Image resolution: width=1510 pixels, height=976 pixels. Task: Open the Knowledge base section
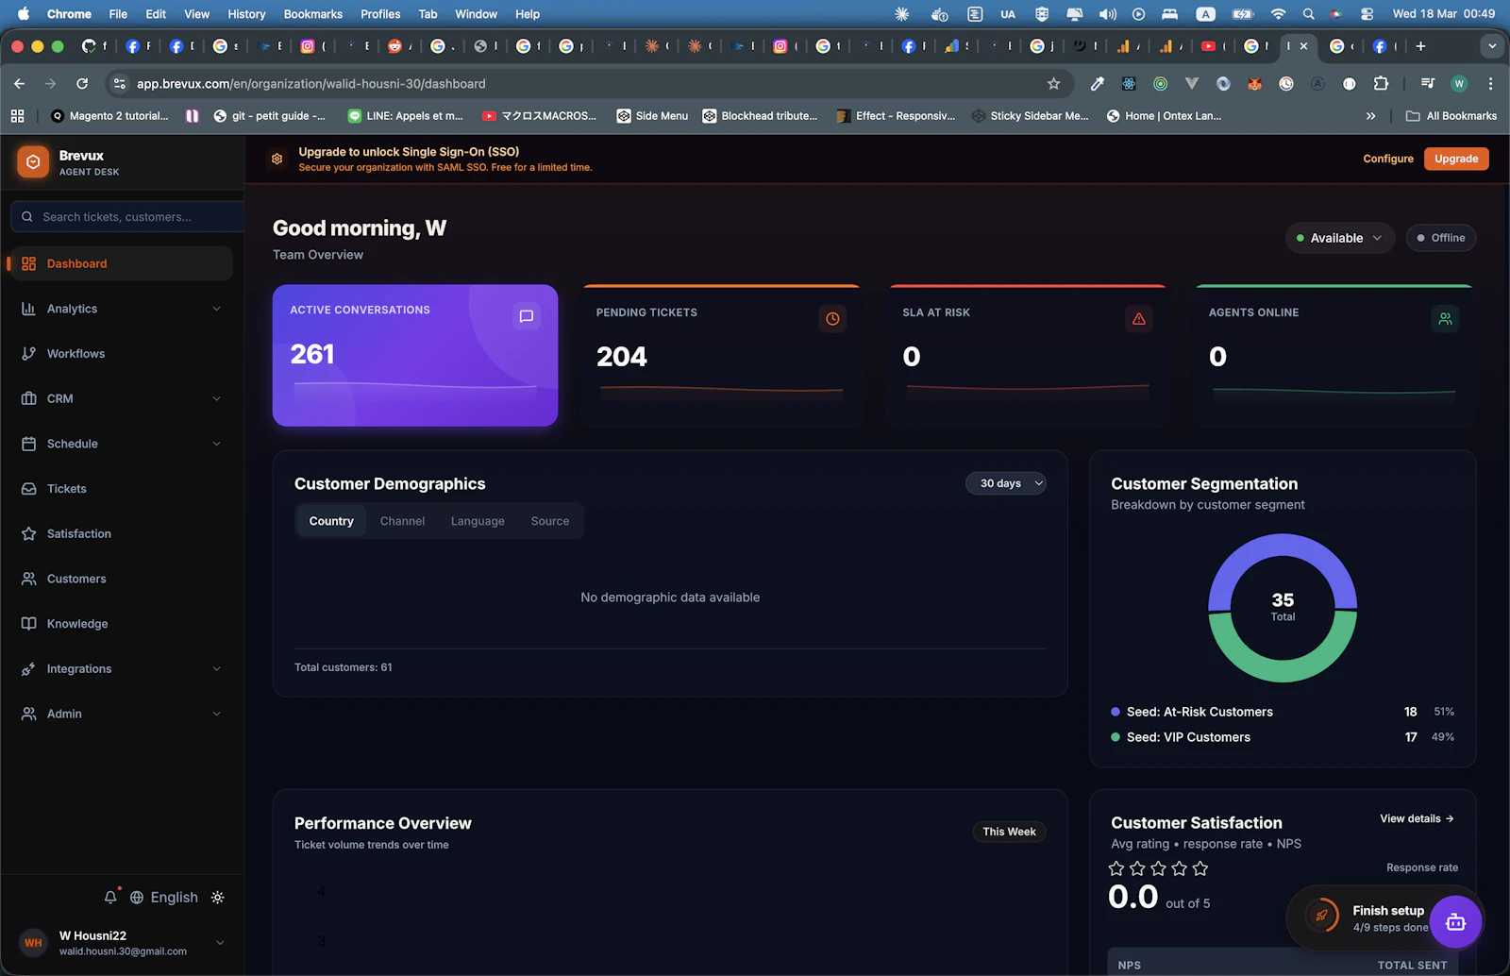[x=77, y=623]
